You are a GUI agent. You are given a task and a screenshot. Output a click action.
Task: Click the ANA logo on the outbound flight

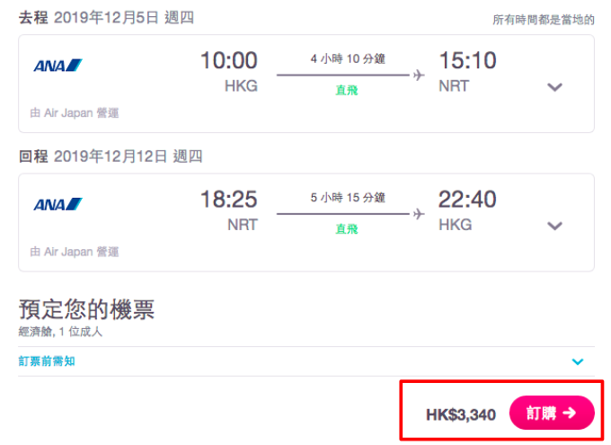[58, 65]
